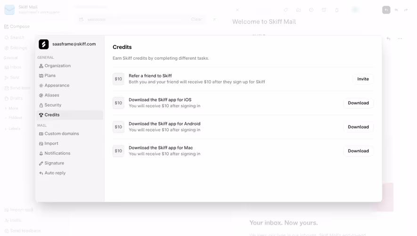This screenshot has height=236, width=417.
Task: Click the Appearance sun icon
Action: [41, 86]
